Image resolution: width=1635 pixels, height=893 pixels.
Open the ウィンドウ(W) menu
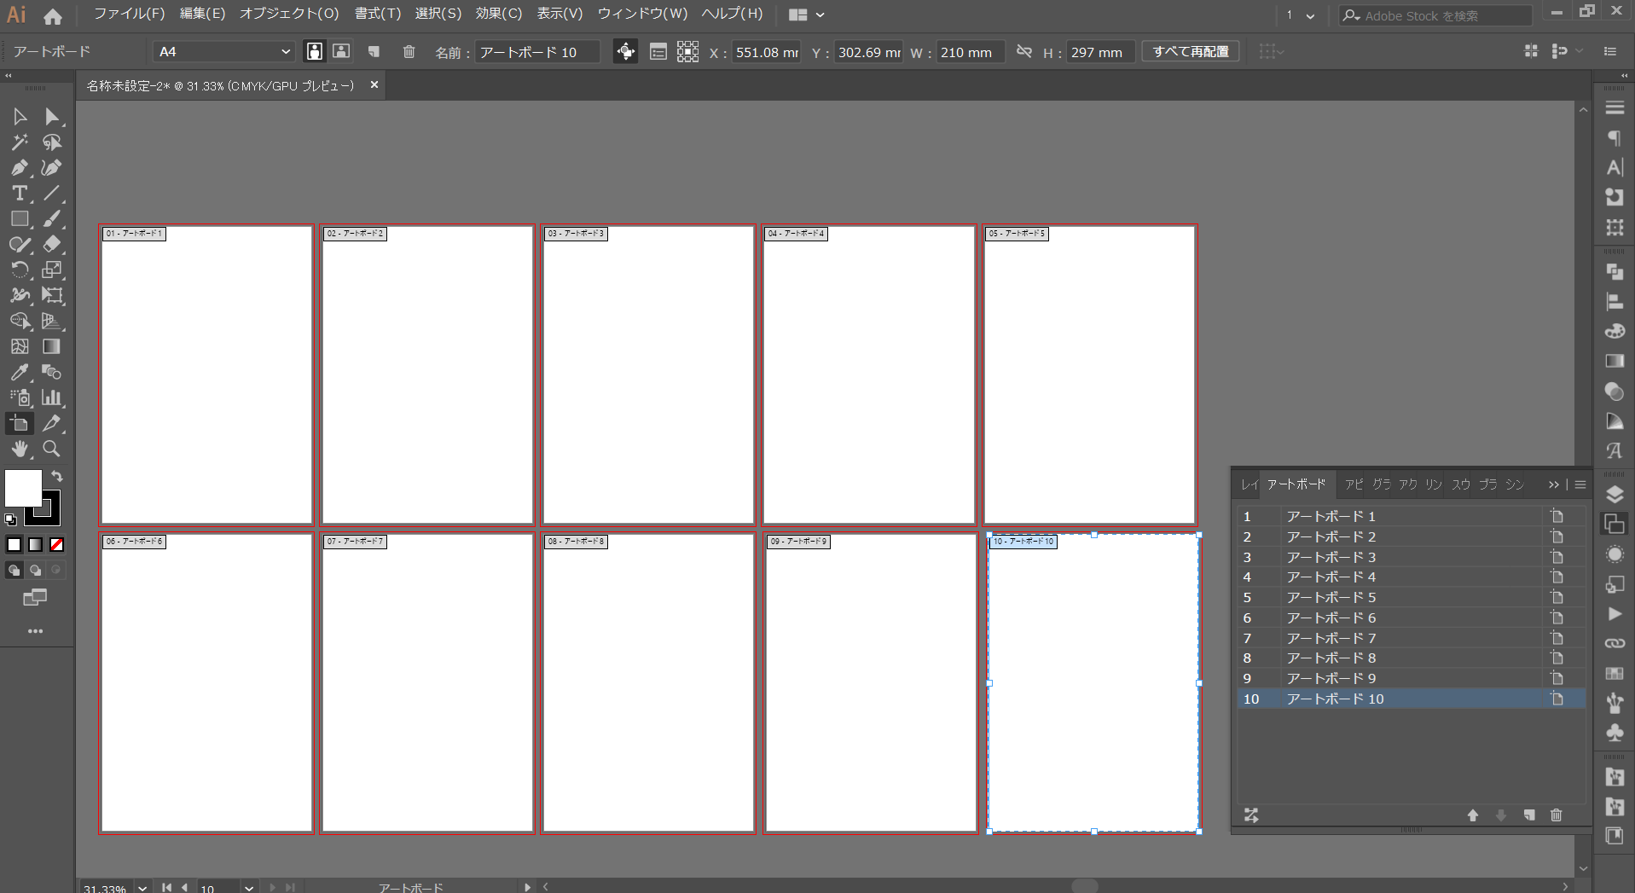(x=642, y=14)
